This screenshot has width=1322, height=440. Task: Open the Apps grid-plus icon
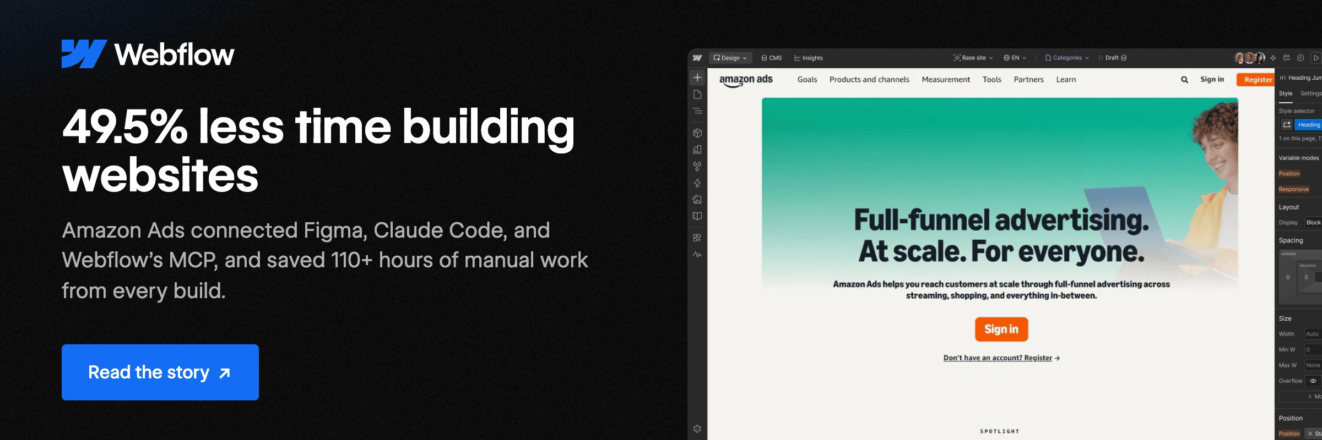tap(697, 238)
